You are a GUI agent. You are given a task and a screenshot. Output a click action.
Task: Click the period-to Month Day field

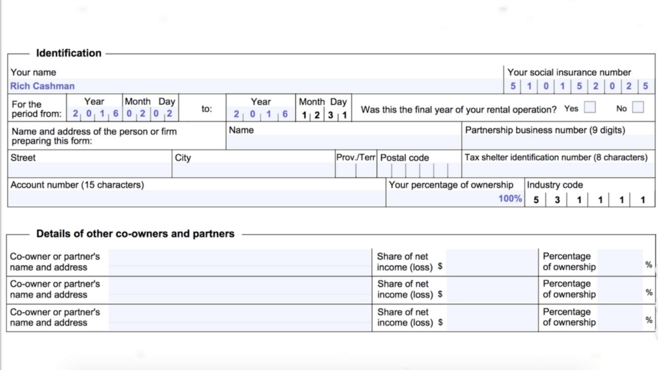(x=324, y=114)
